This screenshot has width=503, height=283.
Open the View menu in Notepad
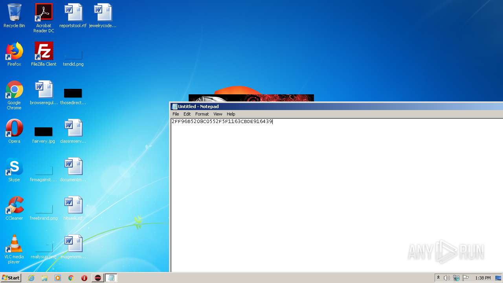[218, 114]
